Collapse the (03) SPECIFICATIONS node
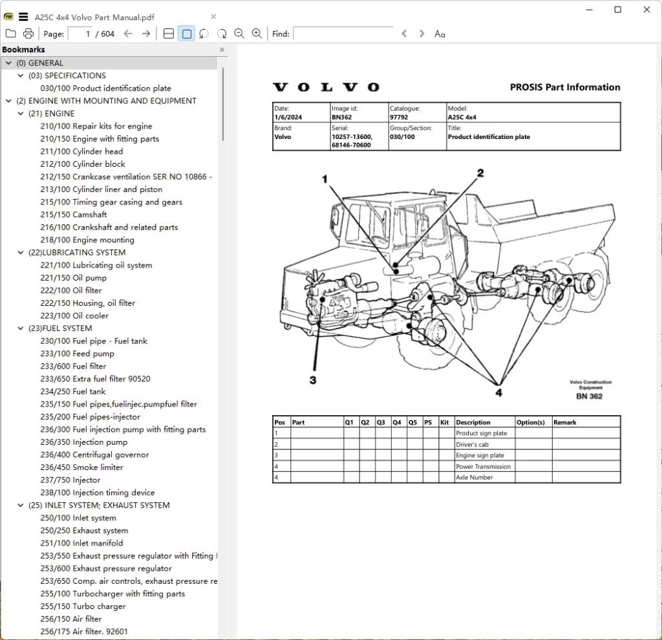This screenshot has width=662, height=640. tap(20, 76)
